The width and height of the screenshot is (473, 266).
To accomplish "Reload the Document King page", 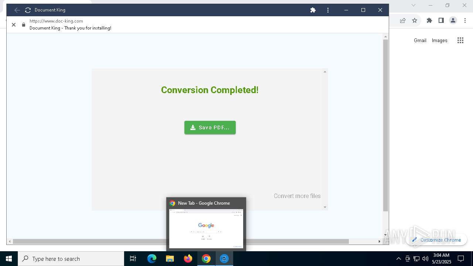I will point(28,10).
